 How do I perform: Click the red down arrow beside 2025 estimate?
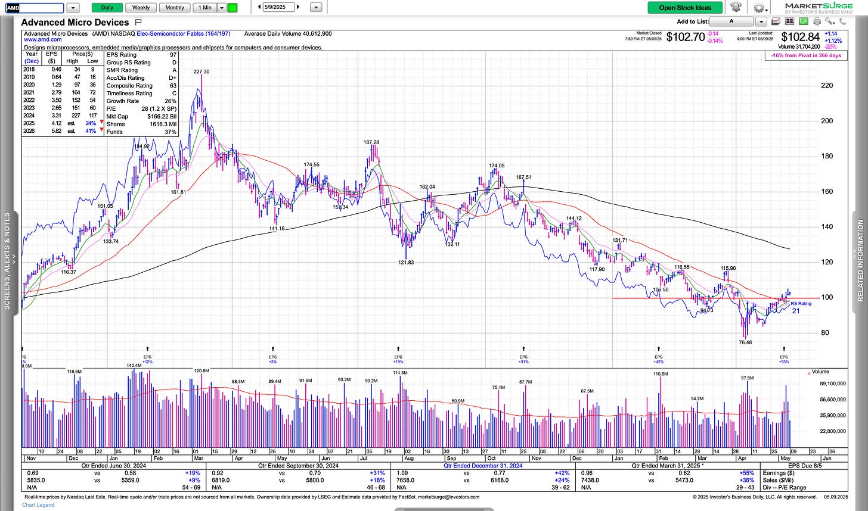[x=102, y=123]
